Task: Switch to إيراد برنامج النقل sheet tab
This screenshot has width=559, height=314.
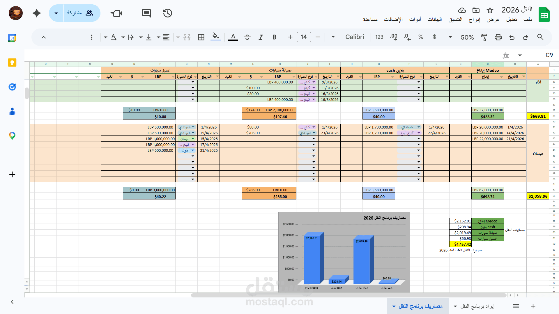Action: (x=477, y=306)
